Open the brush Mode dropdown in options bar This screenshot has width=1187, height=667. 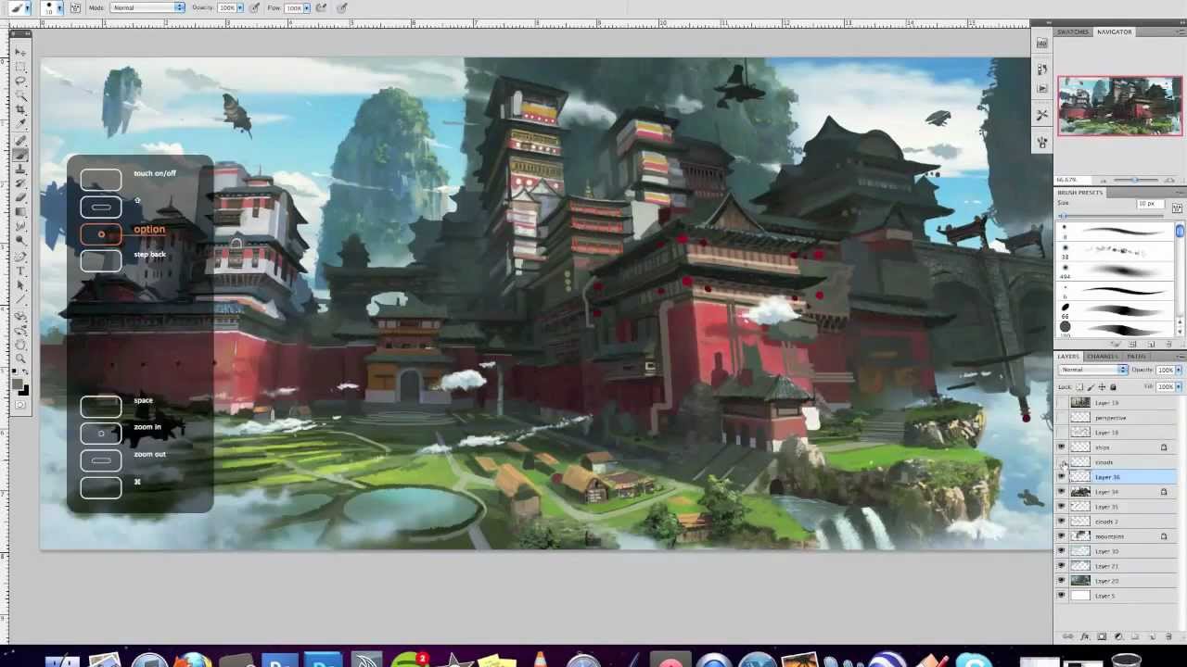pos(148,7)
